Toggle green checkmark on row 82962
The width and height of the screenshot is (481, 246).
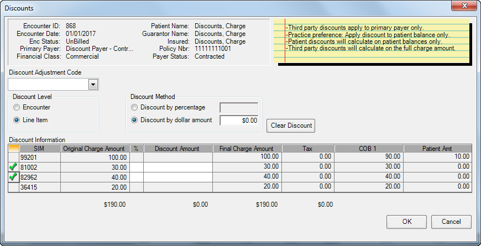click(13, 177)
